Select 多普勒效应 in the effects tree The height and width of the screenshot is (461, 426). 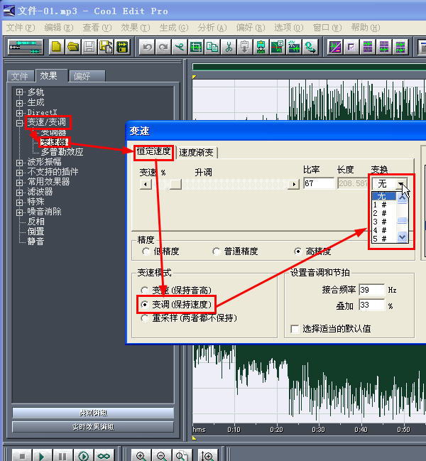62,152
